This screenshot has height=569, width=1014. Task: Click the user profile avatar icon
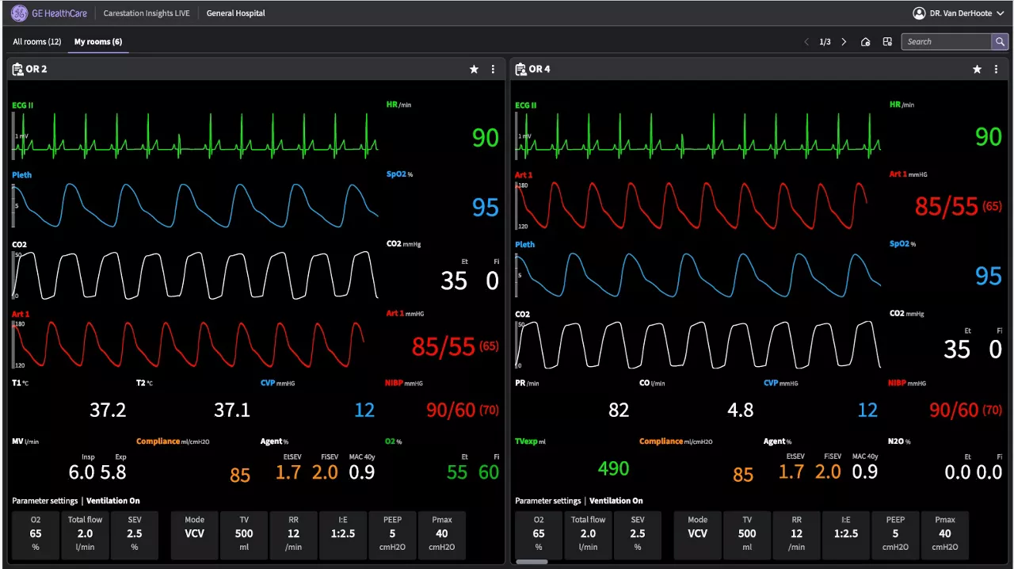(x=919, y=13)
